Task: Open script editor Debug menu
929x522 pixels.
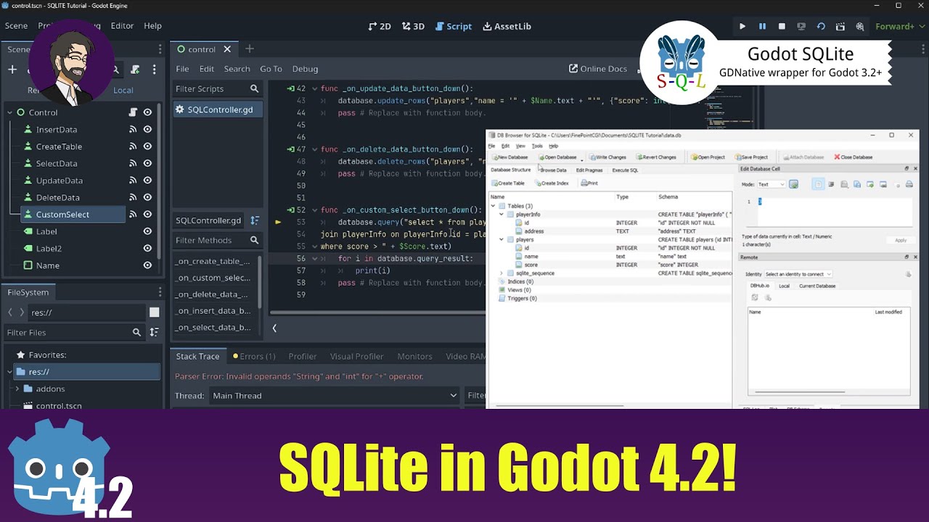Action: (305, 69)
